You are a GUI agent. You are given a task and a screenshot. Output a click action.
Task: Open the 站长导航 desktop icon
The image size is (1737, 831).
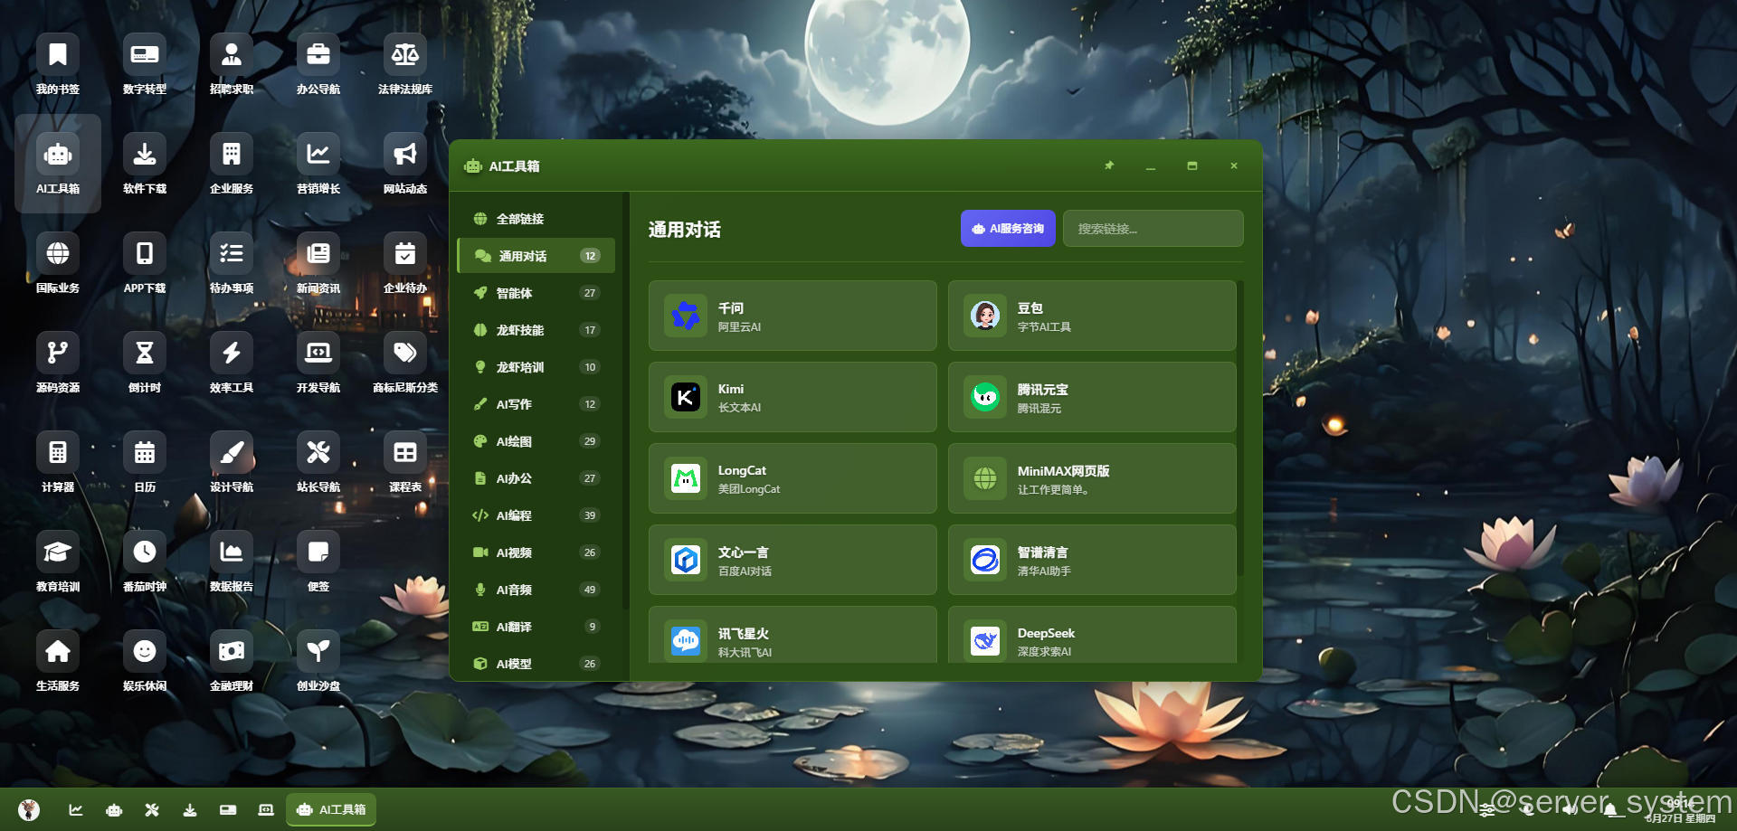[318, 462]
